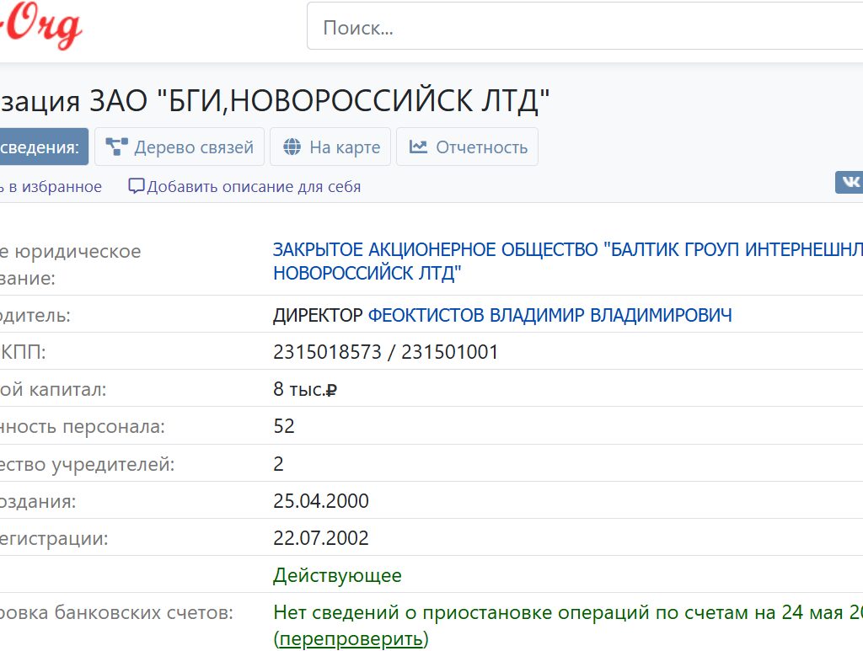This screenshot has width=863, height=651.
Task: Open Отчетность via the chart icon
Action: point(418,147)
